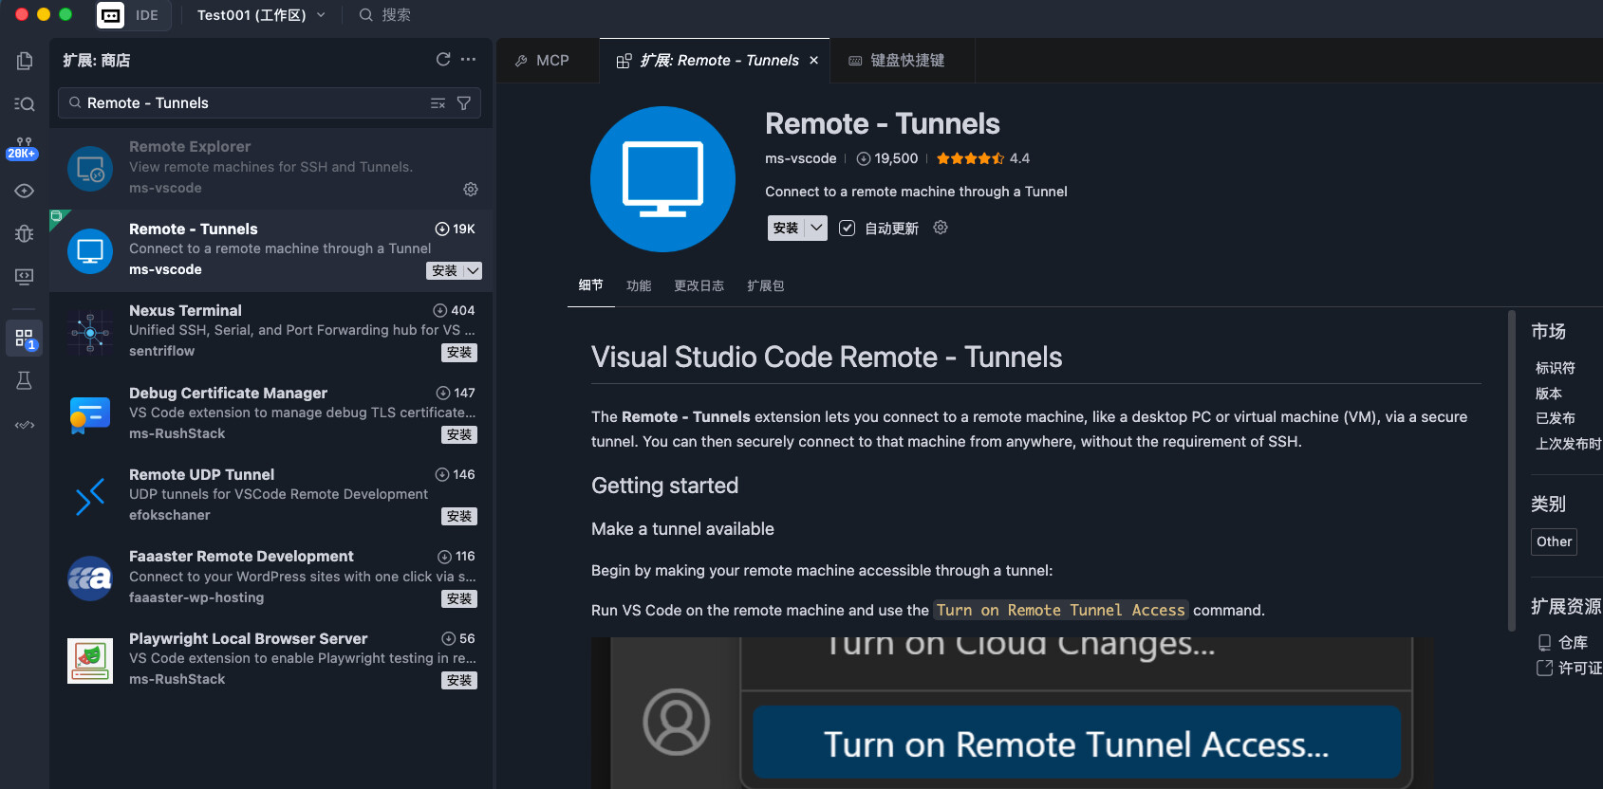Viewport: 1603px width, 789px height.
Task: Open the Explorer files view in activity bar
Action: point(25,61)
